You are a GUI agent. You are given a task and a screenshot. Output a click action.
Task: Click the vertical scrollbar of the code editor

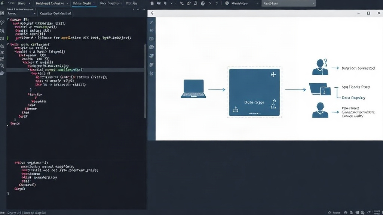coord(145,81)
